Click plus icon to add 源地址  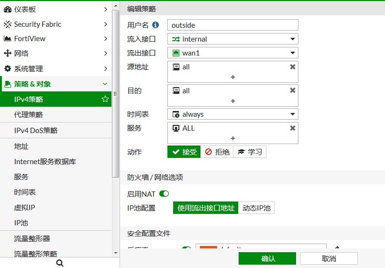[233, 77]
